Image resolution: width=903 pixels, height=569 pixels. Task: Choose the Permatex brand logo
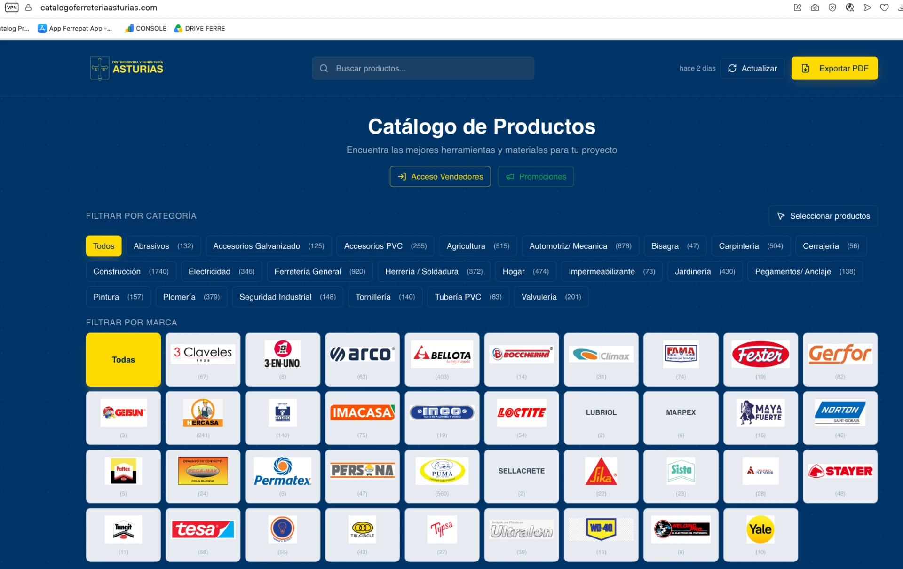(x=283, y=476)
